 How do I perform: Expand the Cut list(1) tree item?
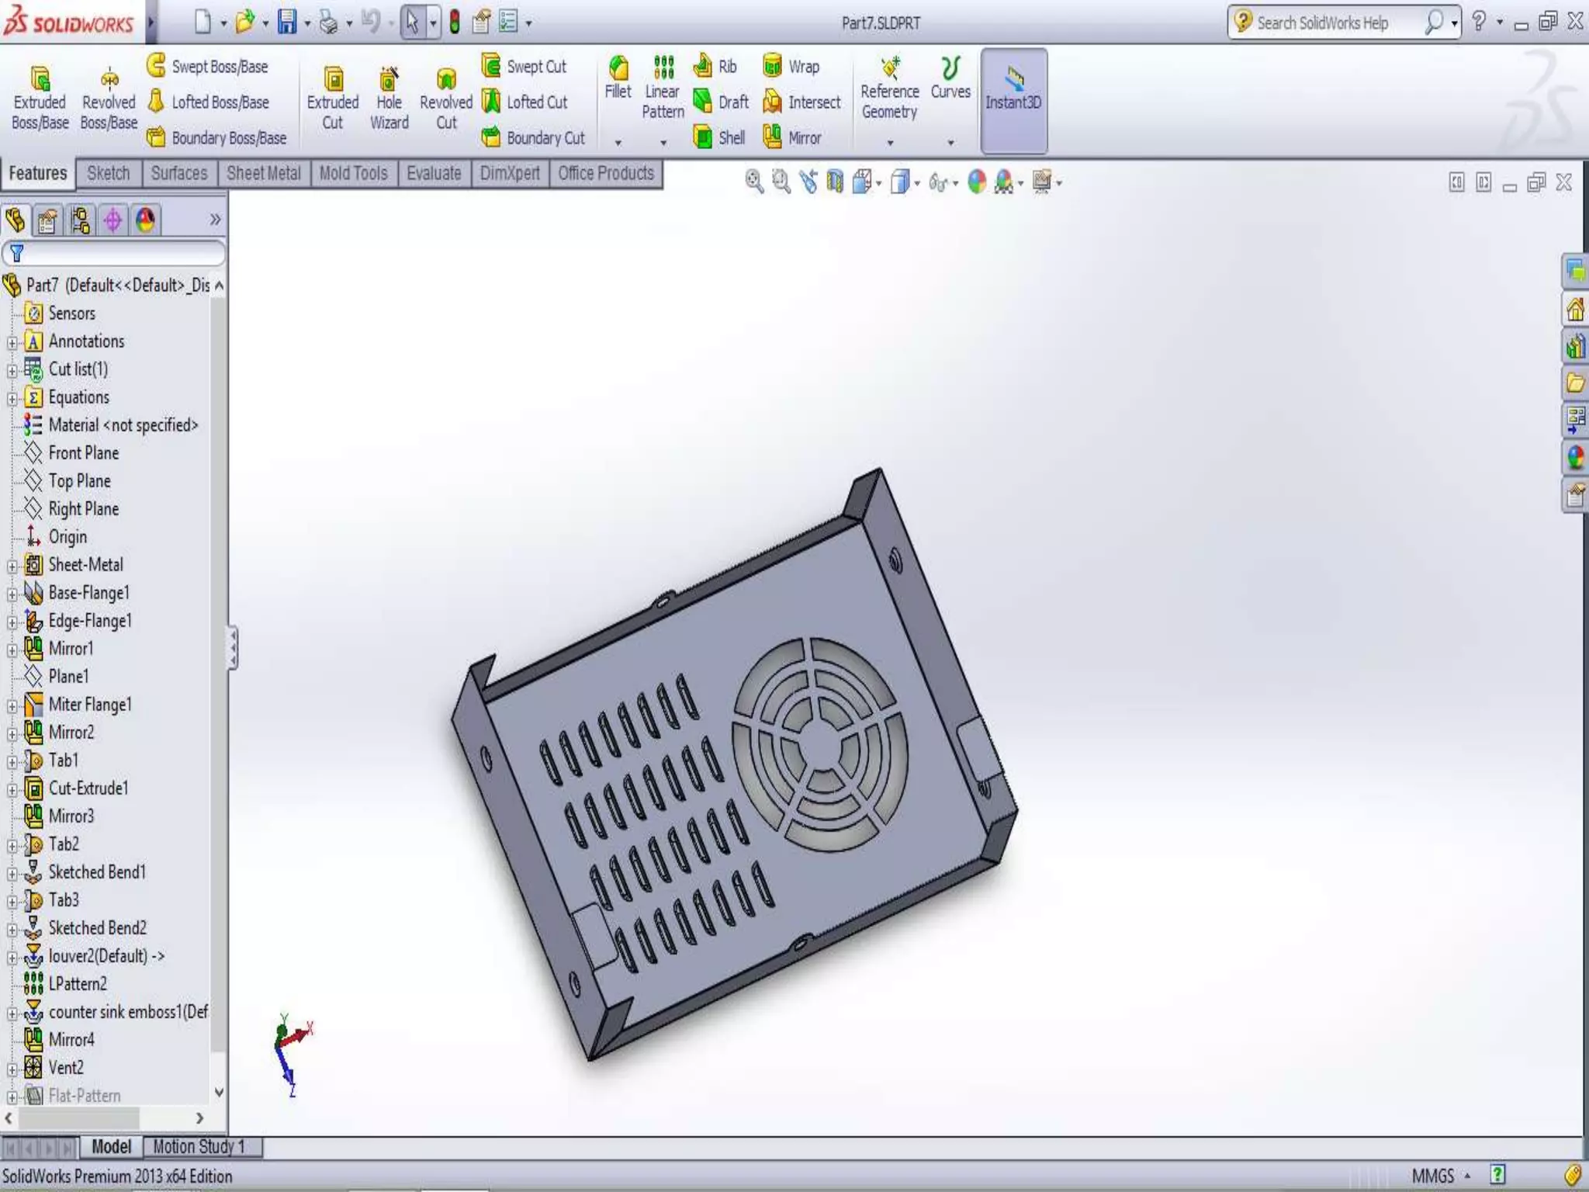click(x=12, y=371)
